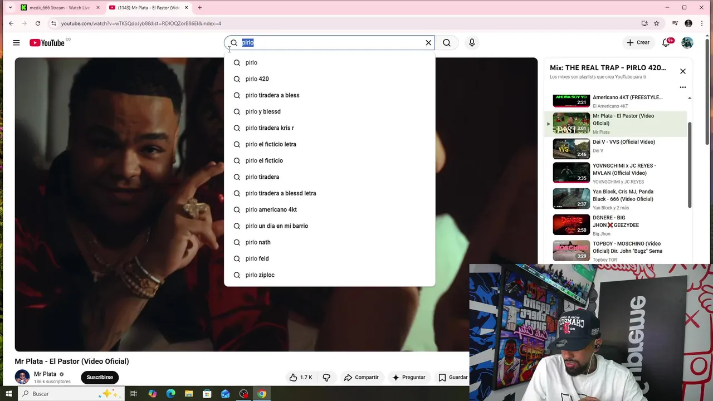Image resolution: width=713 pixels, height=401 pixels.
Task: Open DGNERE - BIG JHON GEEZYDEE item
Action: pyautogui.click(x=616, y=225)
